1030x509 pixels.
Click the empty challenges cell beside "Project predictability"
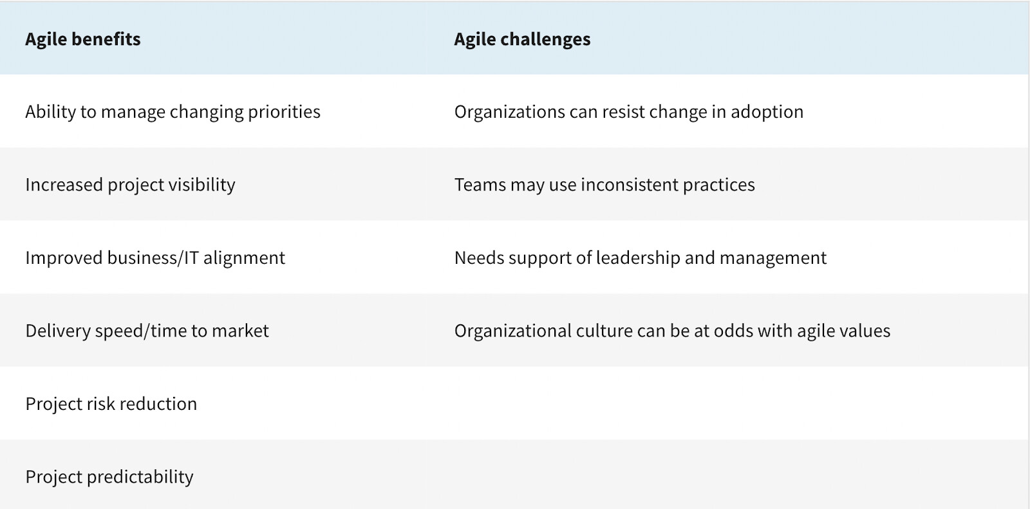(x=726, y=477)
